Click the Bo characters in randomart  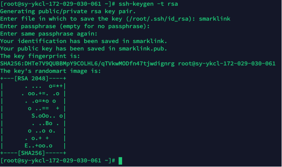[x=49, y=124]
